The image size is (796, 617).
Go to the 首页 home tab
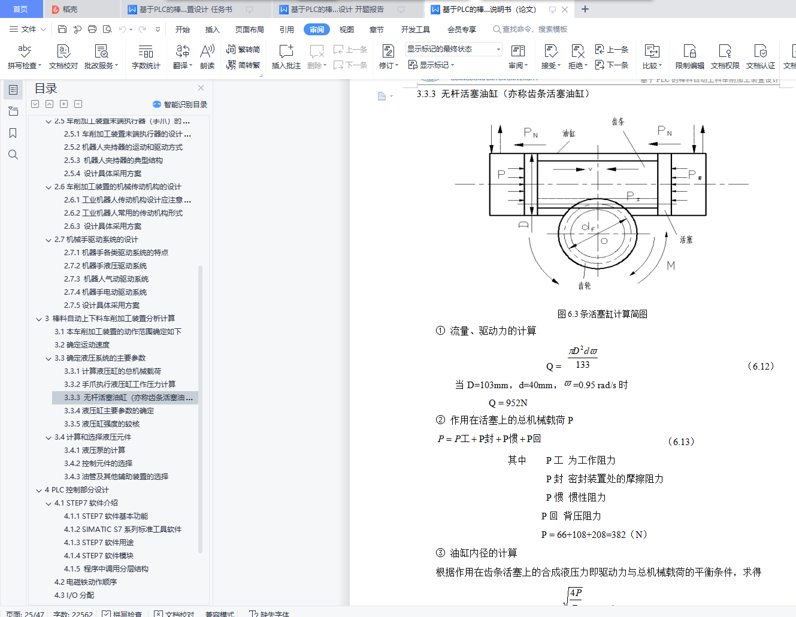pyautogui.click(x=21, y=9)
